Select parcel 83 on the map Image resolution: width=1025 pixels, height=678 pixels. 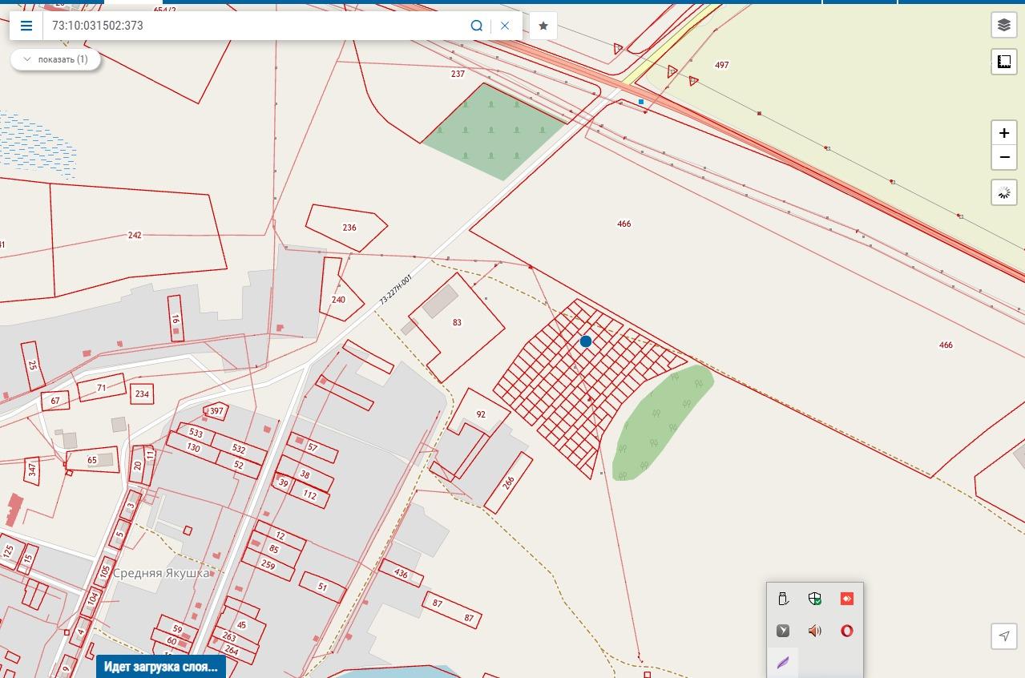click(457, 322)
